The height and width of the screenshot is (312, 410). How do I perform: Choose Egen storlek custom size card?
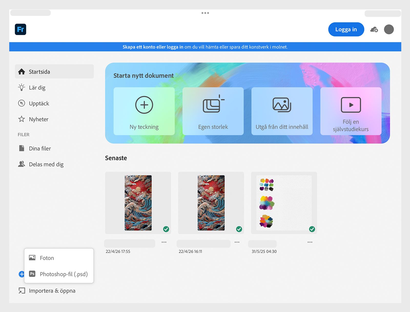[x=213, y=111]
